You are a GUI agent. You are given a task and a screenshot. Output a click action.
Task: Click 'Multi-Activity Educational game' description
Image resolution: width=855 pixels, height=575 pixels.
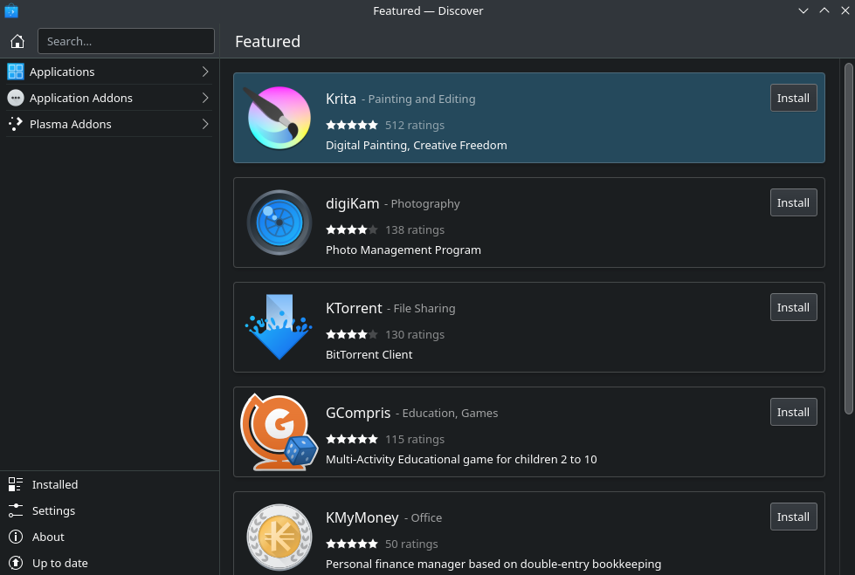click(461, 460)
